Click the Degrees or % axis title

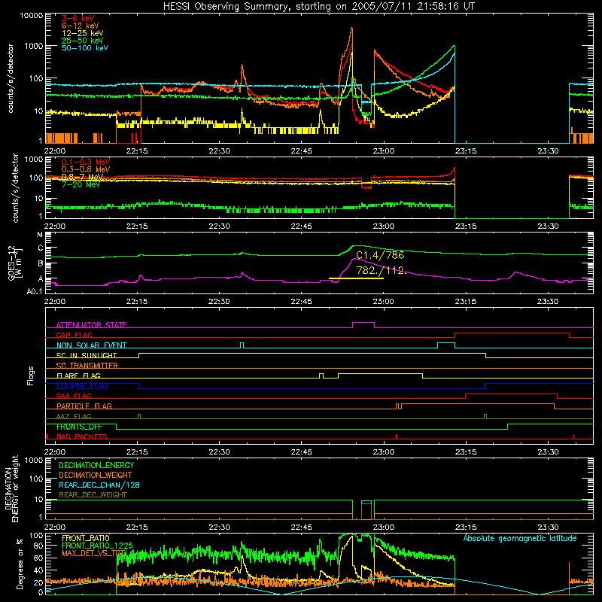tap(20, 564)
